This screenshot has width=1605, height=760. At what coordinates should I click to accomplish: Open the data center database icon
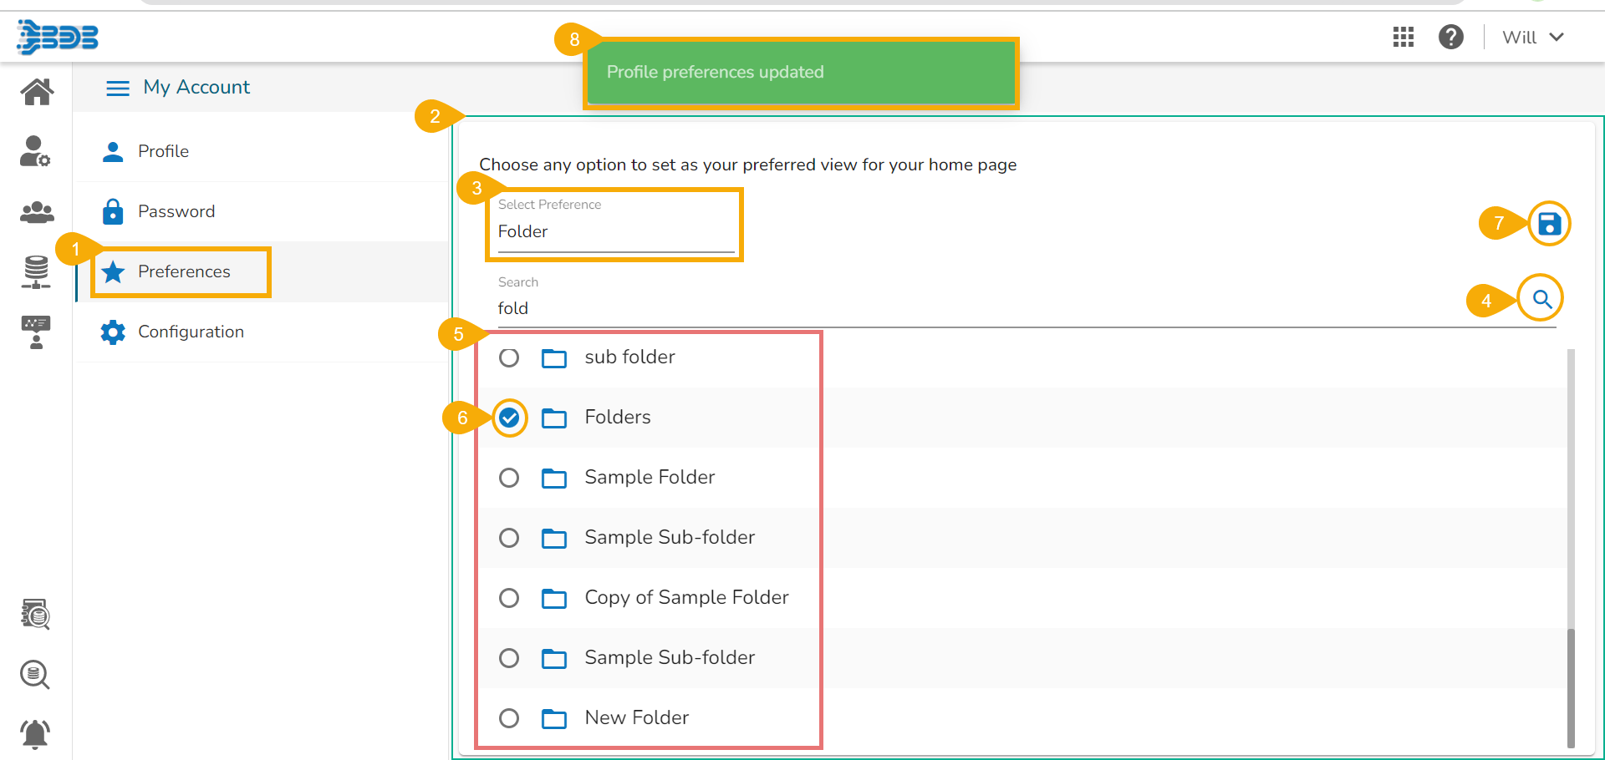click(x=36, y=272)
